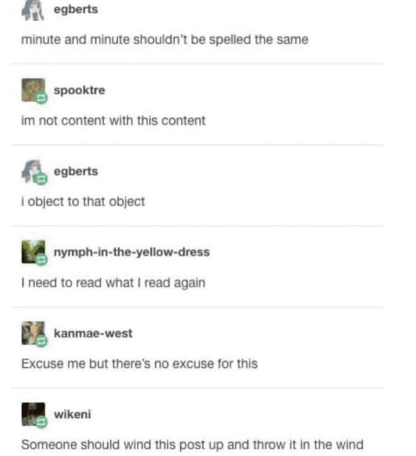
Task: Visit nymph-in-the-yellow-dress blog link
Action: point(132,252)
